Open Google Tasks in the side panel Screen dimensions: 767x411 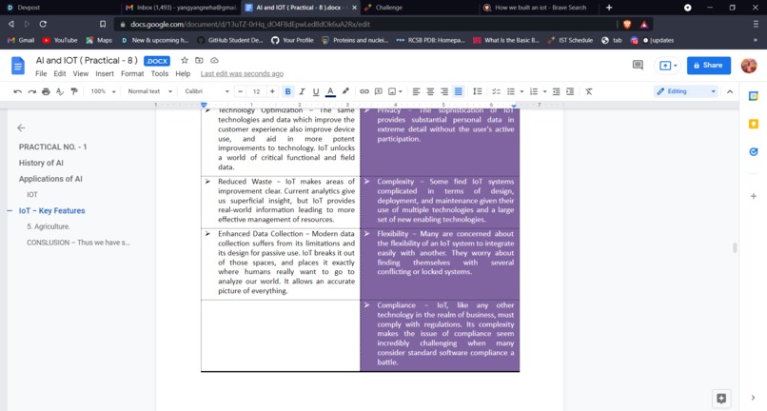pyautogui.click(x=754, y=151)
